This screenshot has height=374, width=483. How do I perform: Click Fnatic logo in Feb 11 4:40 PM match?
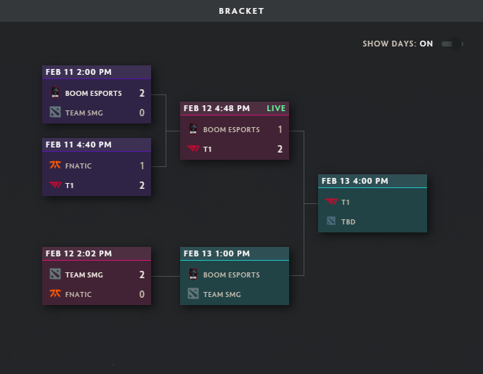coord(55,166)
